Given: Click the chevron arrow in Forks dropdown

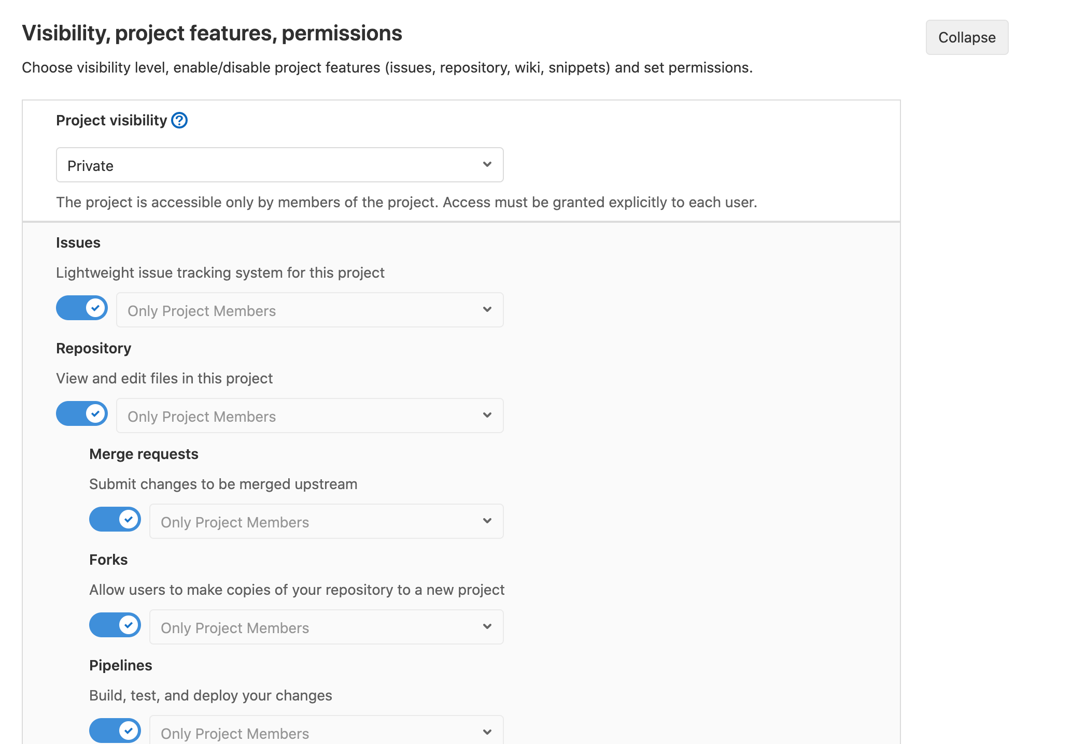Looking at the screenshot, I should pos(487,626).
